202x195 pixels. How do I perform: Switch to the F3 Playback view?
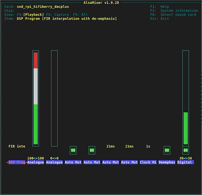30,14
